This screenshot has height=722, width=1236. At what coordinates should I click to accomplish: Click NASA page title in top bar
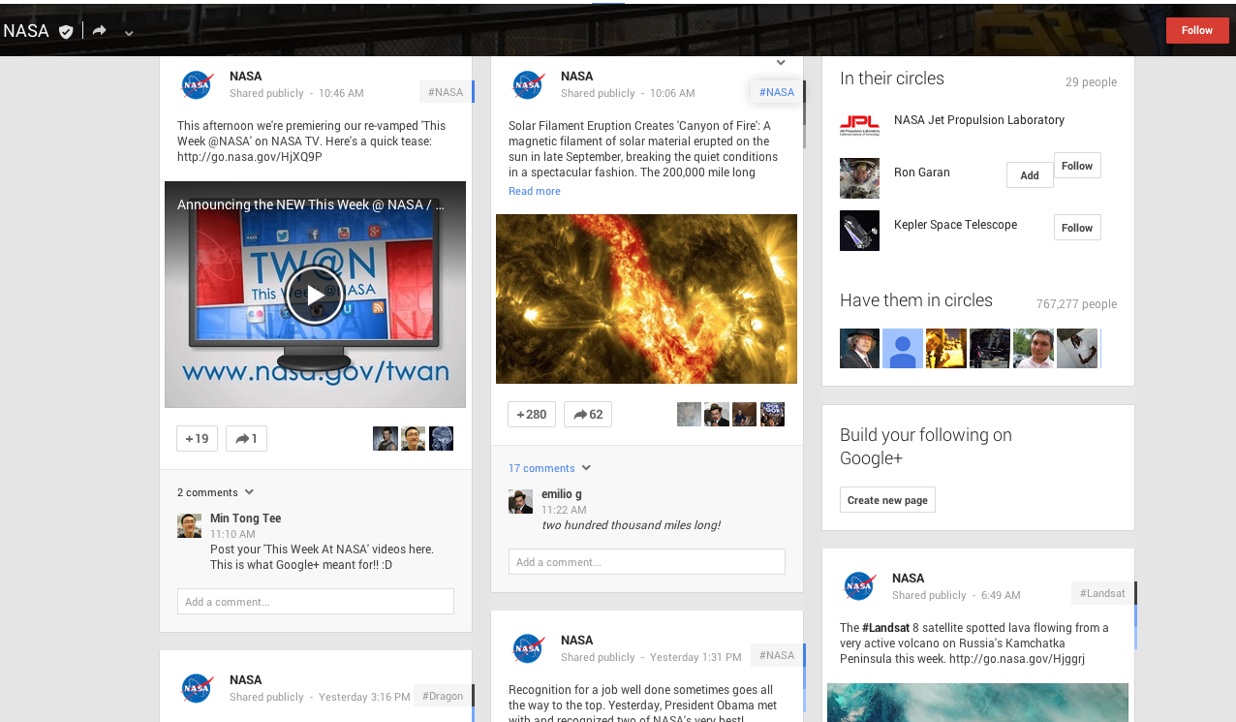[26, 31]
